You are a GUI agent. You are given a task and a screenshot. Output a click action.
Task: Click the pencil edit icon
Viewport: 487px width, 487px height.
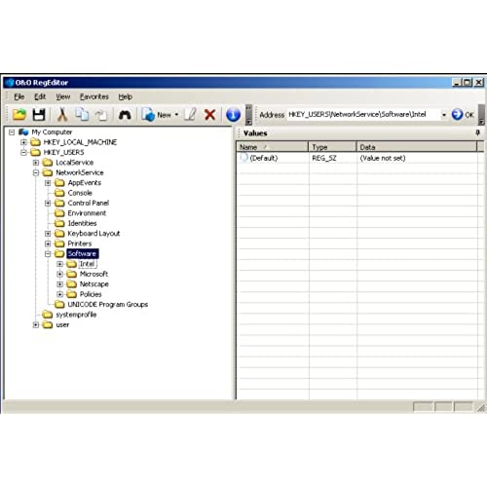[190, 115]
